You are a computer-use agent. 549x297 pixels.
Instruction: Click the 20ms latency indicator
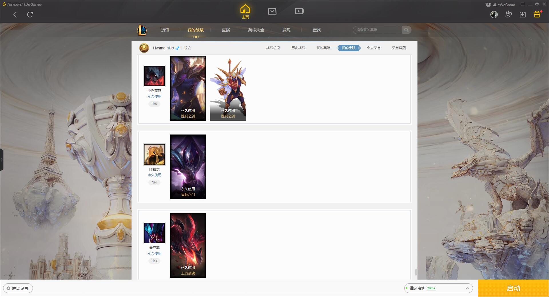click(x=431, y=288)
